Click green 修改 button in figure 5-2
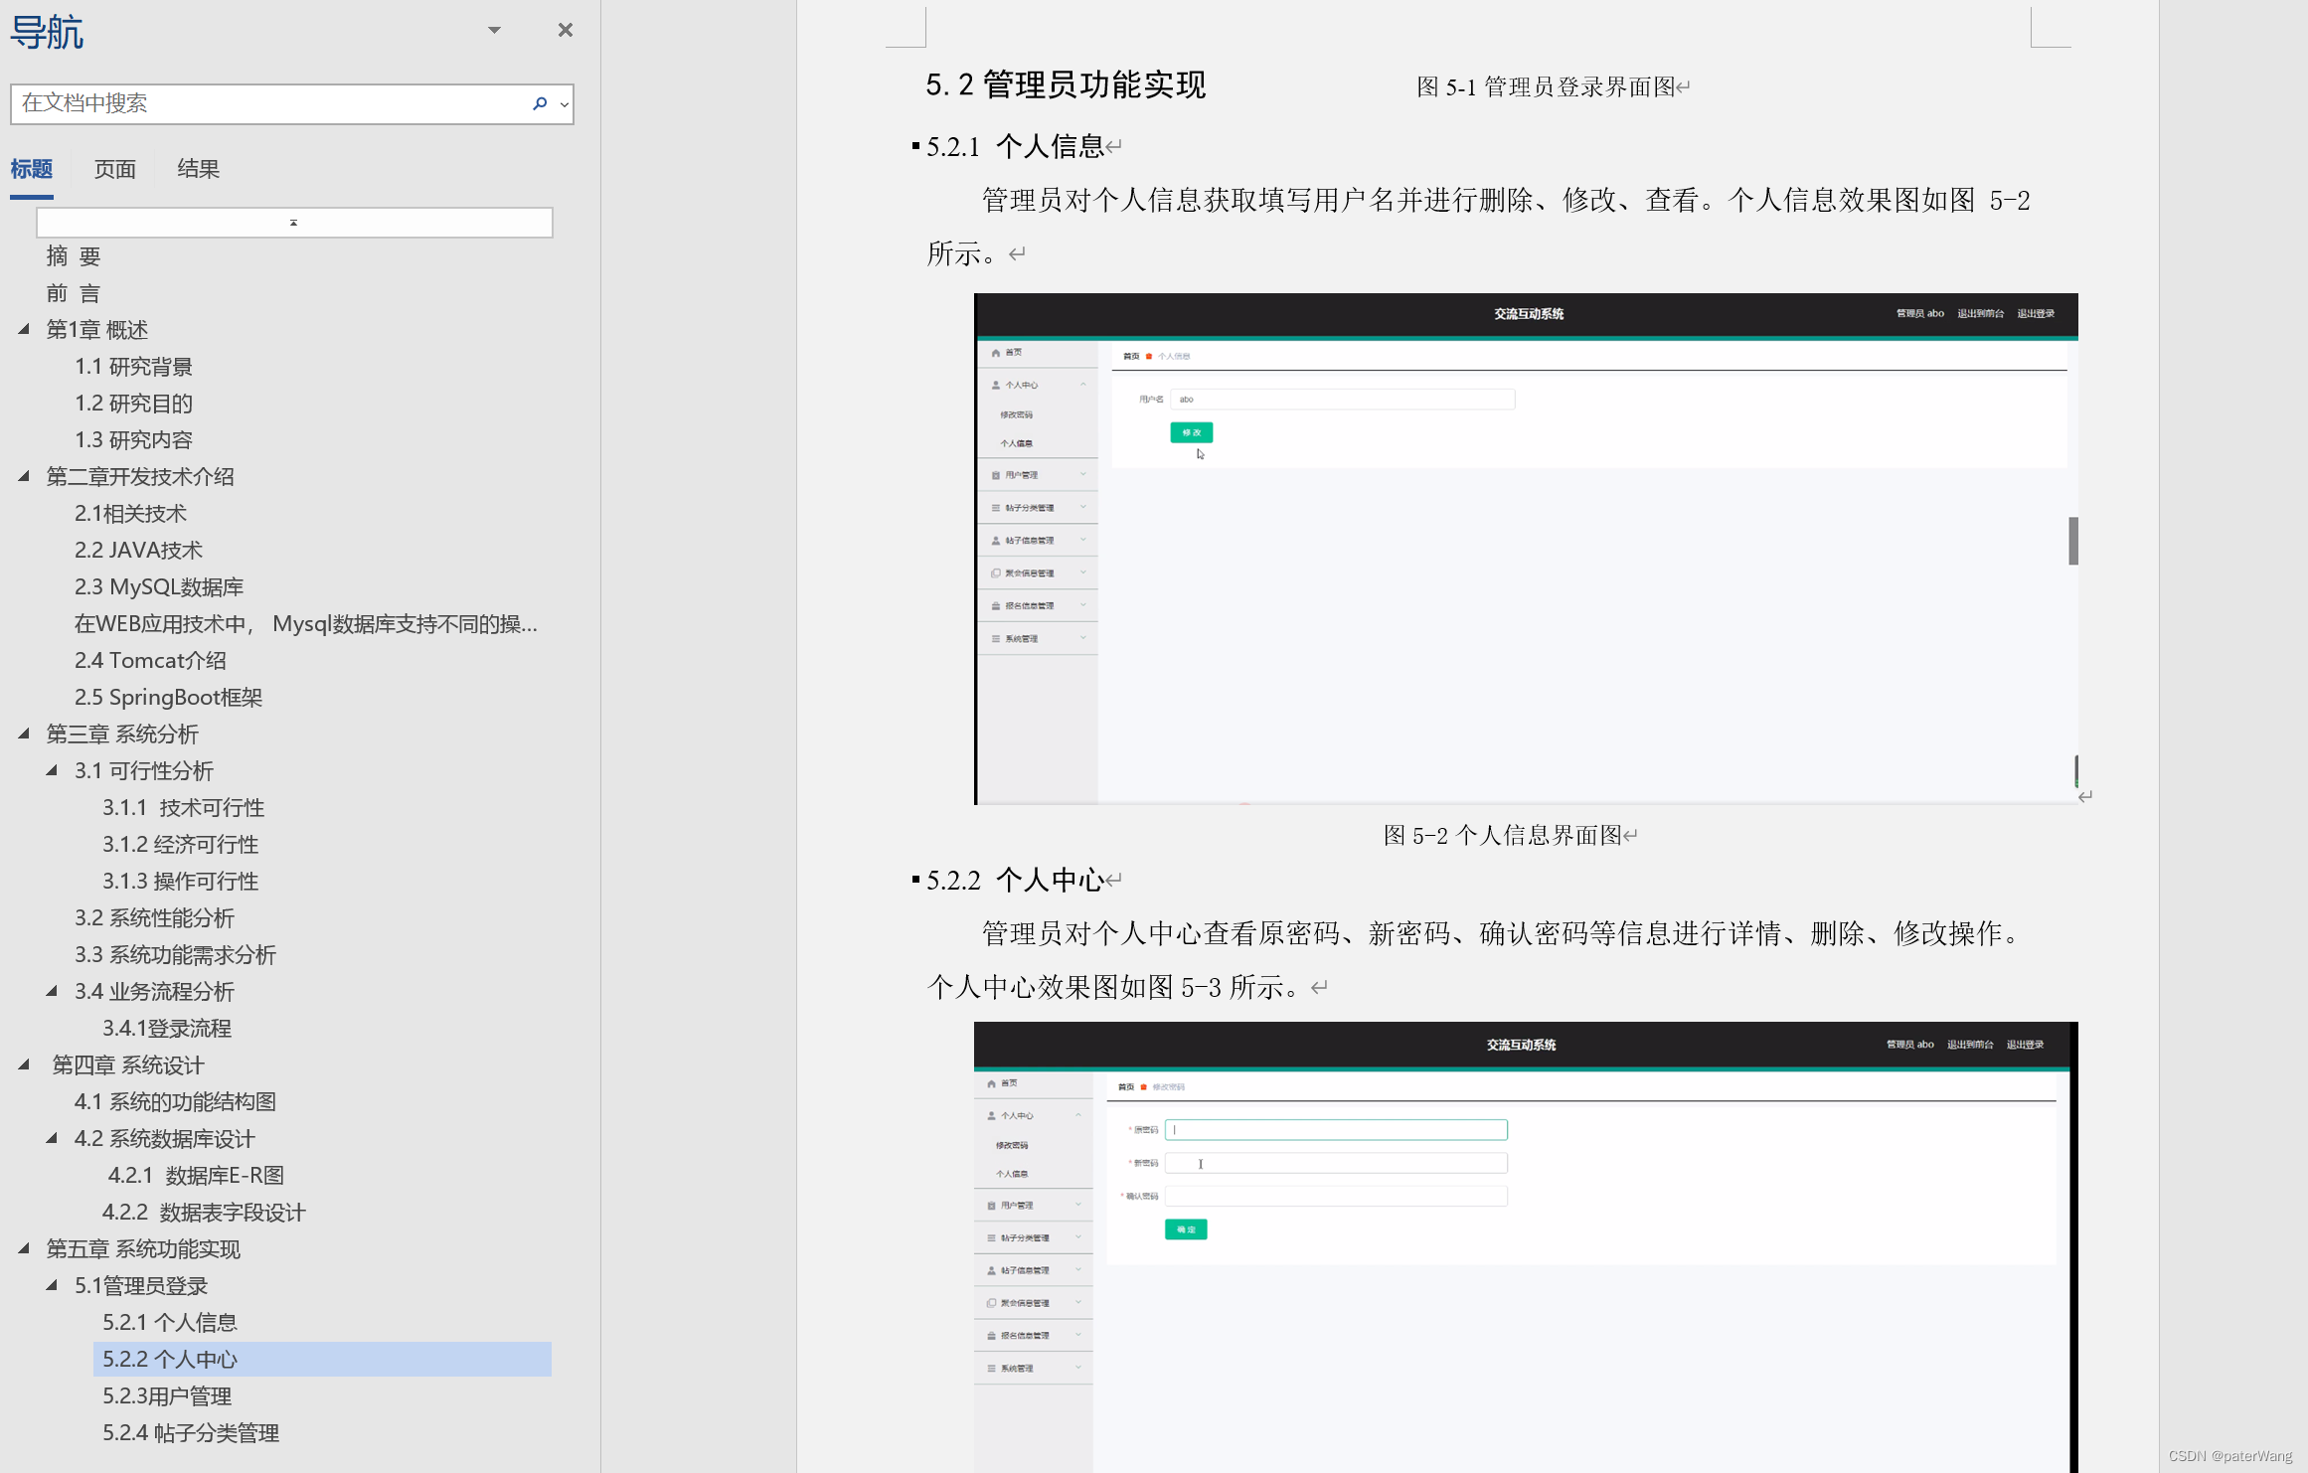Screen dimensions: 2308x1473 tap(1191, 432)
